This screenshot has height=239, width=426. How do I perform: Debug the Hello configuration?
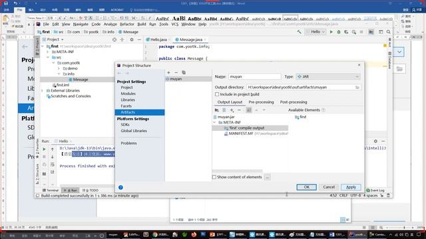(339, 32)
